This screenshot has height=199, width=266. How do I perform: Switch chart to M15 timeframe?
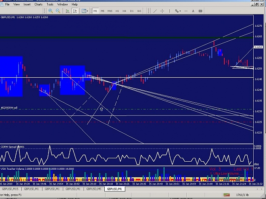110,11
